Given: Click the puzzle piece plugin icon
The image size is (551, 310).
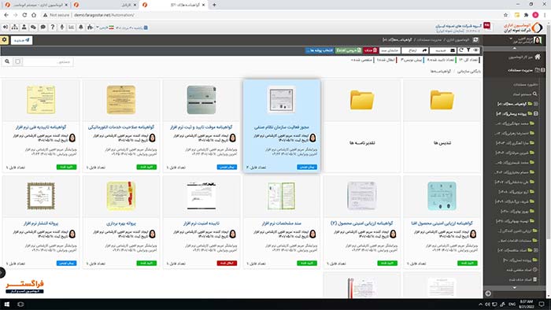Looking at the screenshot, I should click(91, 27).
